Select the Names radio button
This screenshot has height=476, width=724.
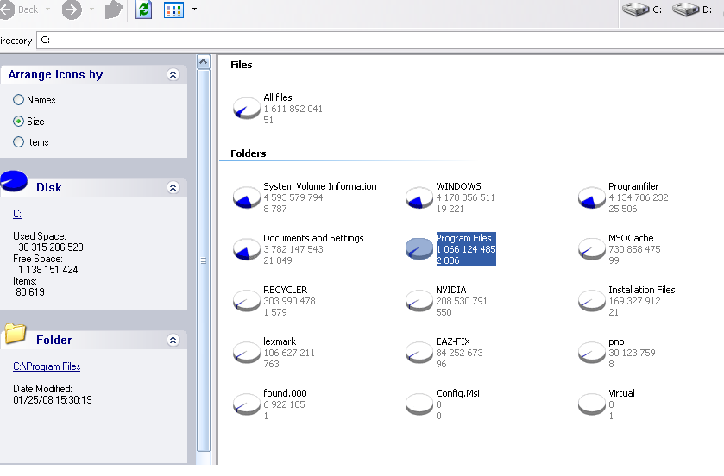click(x=18, y=100)
